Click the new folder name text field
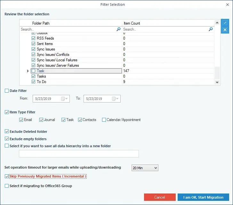The height and width of the screenshot is (205, 233). pyautogui.click(x=79, y=154)
